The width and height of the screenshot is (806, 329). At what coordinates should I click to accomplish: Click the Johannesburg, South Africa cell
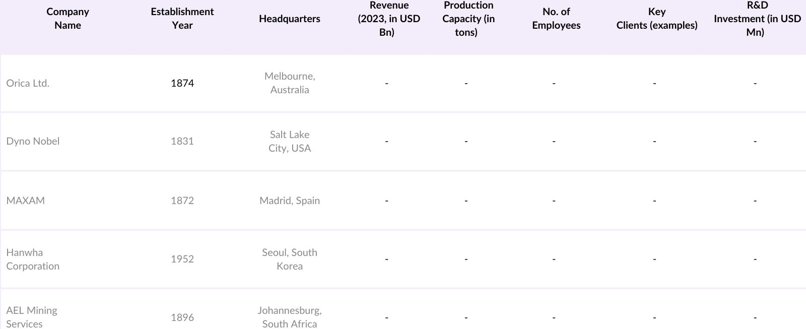289,317
